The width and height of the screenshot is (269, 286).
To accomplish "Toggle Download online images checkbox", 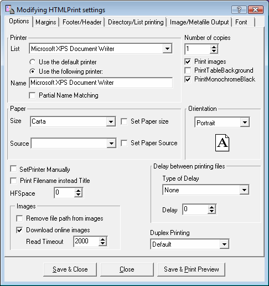I will coord(19,230).
